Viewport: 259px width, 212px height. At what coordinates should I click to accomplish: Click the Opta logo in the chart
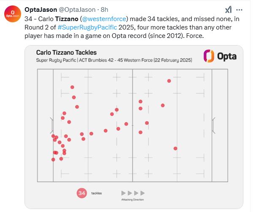(220, 56)
